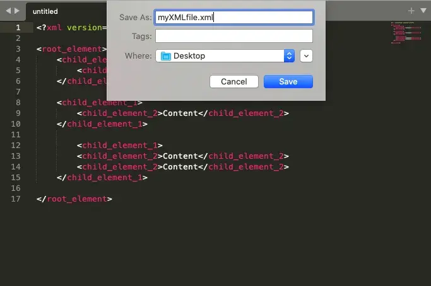Screen dimensions: 431x286
Task: Click line number 10 in gutter
Action: pos(16,124)
